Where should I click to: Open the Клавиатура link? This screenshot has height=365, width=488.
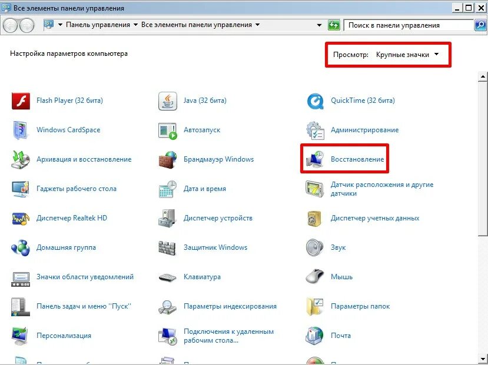pos(202,277)
